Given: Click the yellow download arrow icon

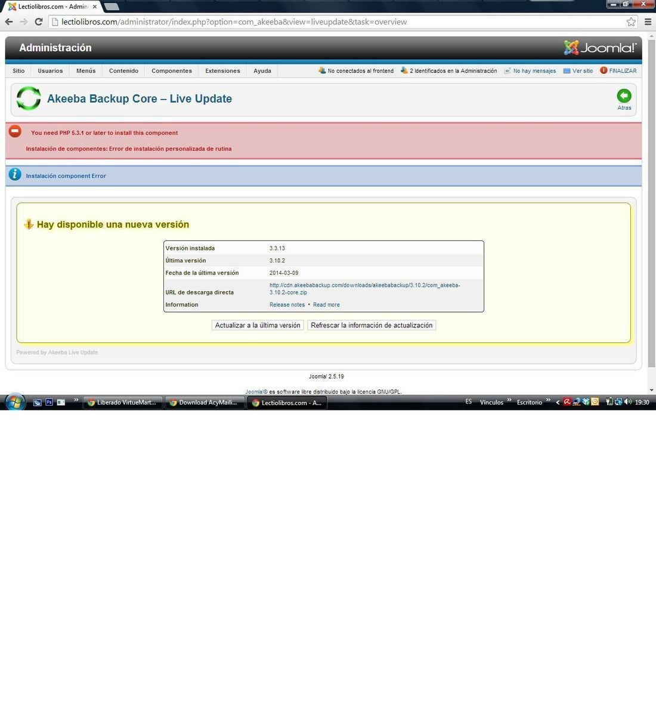Looking at the screenshot, I should (x=29, y=224).
